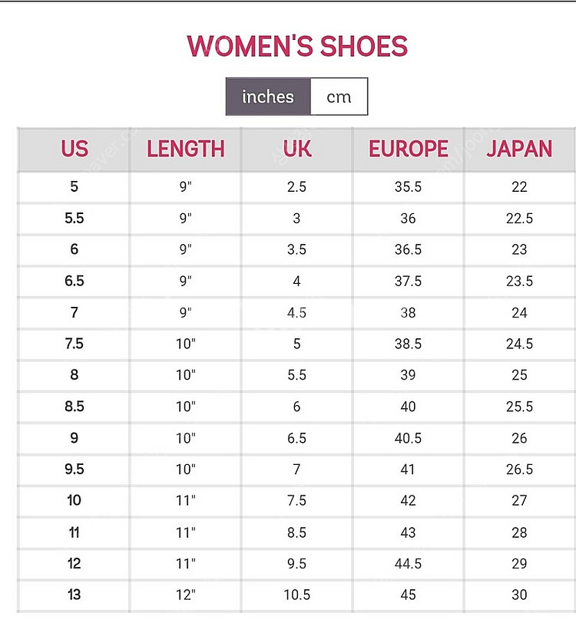Select the 12" length cell
Screen dimensions: 576x626
click(x=185, y=595)
